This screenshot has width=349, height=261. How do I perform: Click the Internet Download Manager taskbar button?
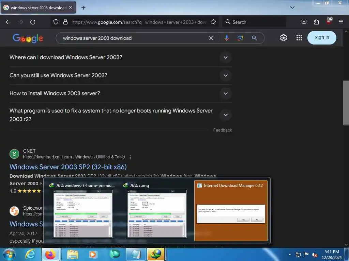[x=156, y=254]
